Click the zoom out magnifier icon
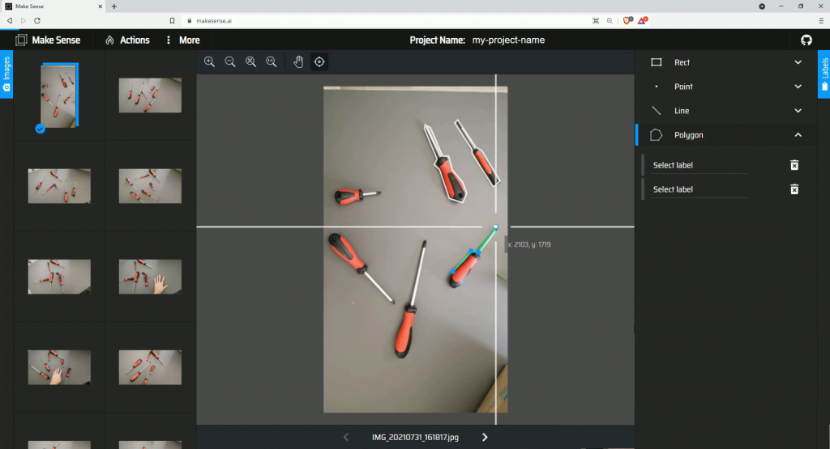Screen dimensions: 830x449 pos(230,61)
